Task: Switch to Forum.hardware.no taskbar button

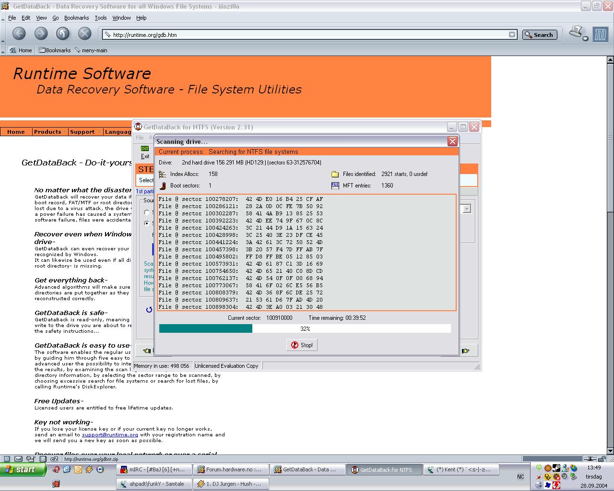Action: pyautogui.click(x=231, y=470)
